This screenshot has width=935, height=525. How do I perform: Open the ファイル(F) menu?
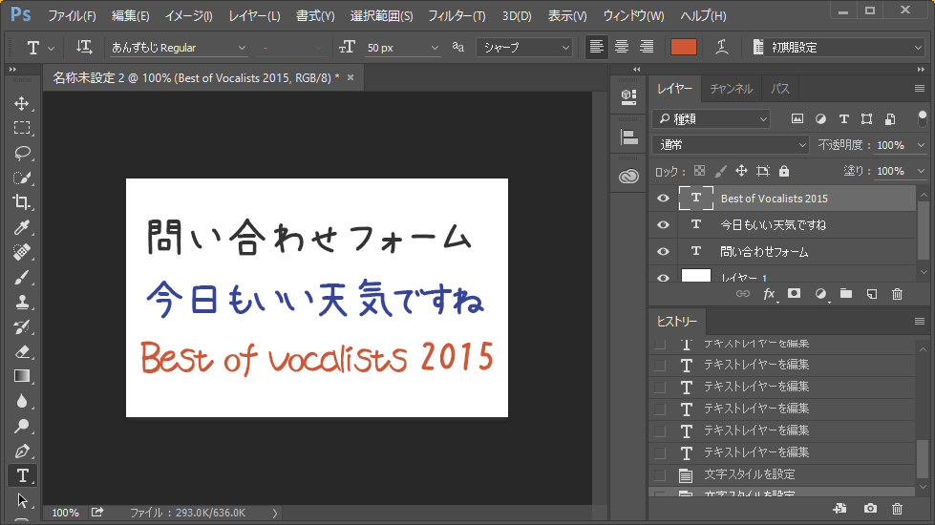[72, 16]
